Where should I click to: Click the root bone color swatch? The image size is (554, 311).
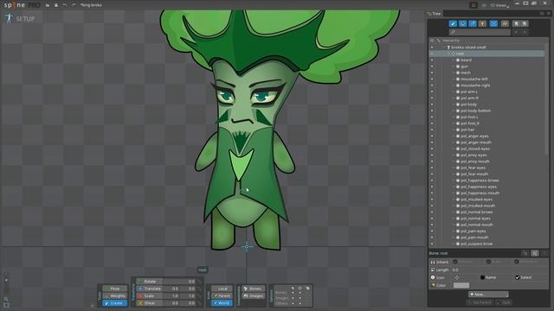pyautogui.click(x=461, y=285)
